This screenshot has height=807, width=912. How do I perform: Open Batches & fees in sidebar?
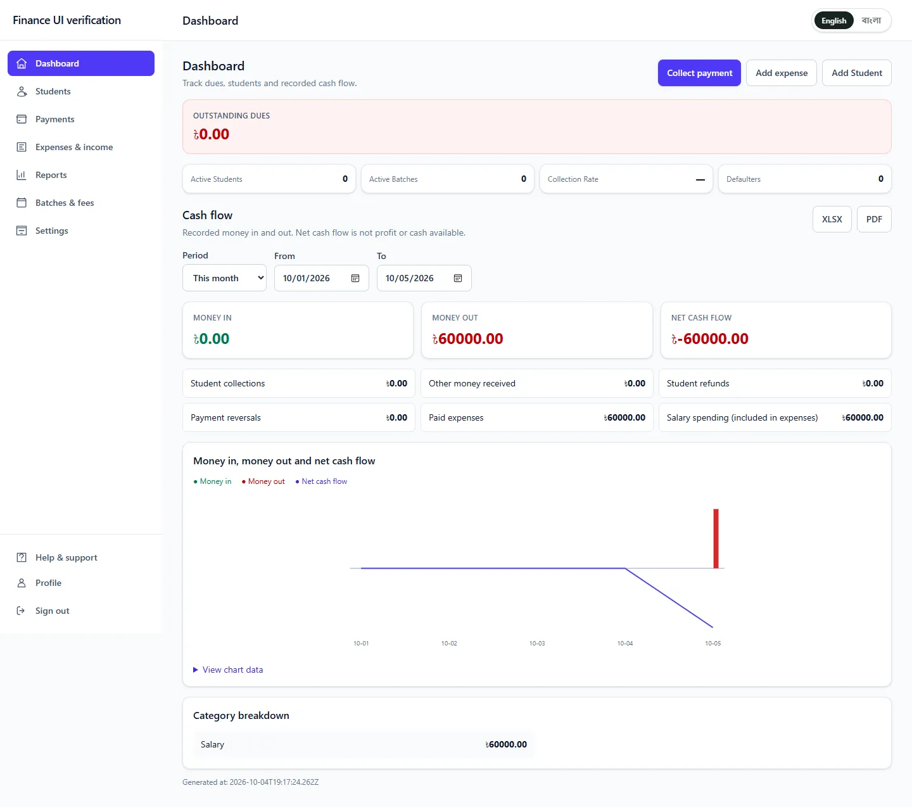click(81, 203)
